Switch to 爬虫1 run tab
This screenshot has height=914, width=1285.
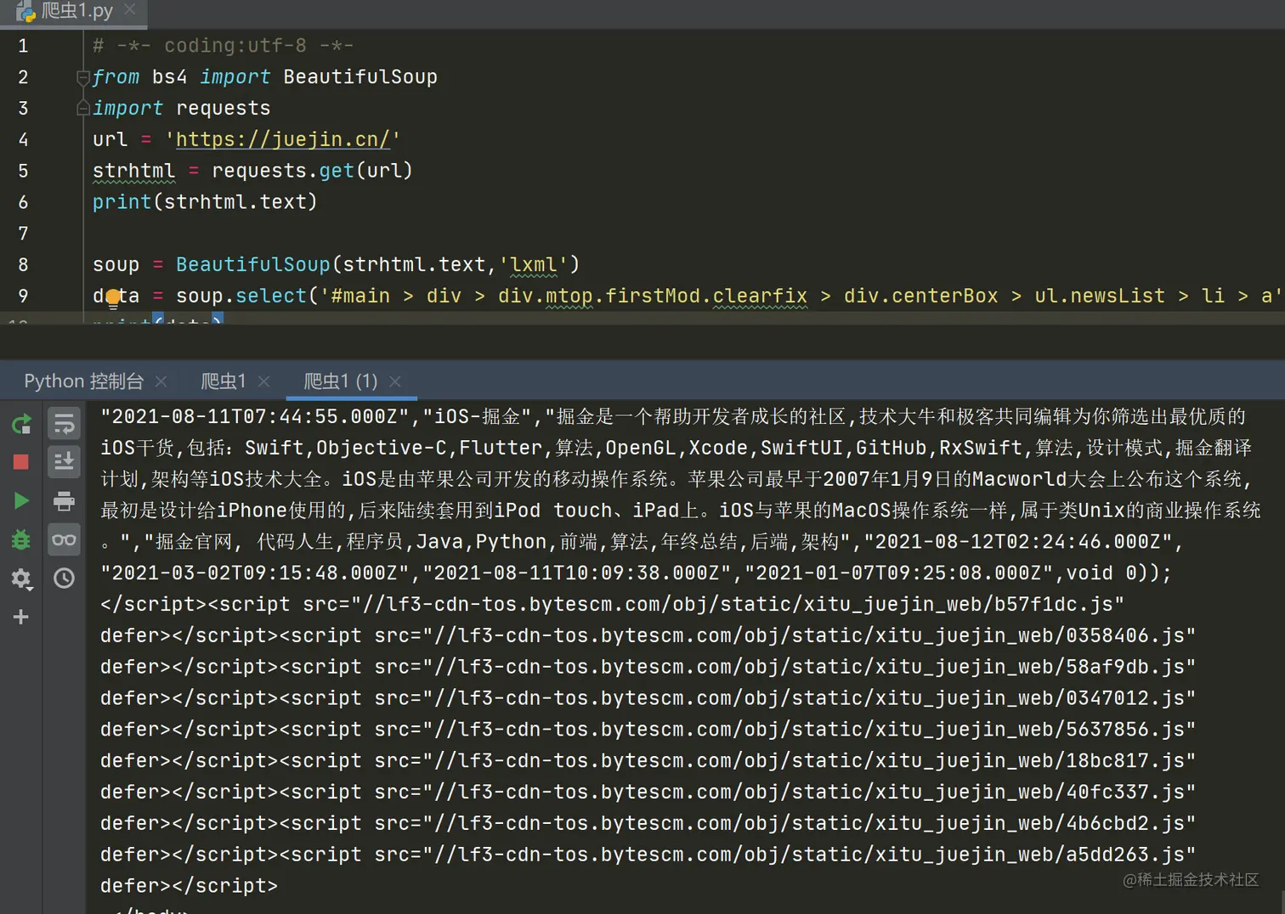pyautogui.click(x=224, y=381)
